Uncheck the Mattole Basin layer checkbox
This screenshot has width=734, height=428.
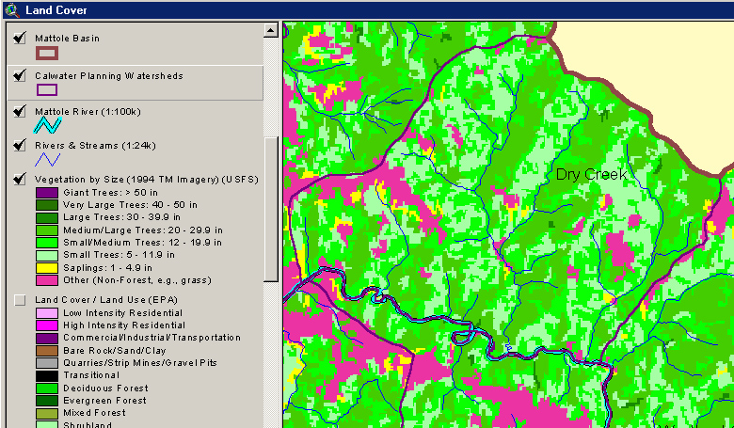[19, 38]
